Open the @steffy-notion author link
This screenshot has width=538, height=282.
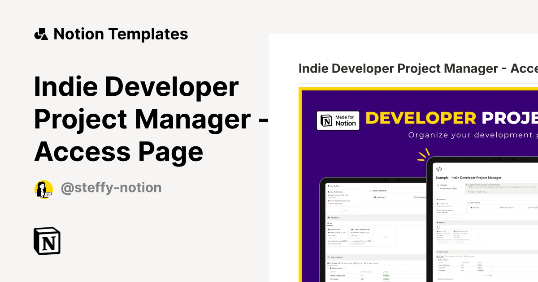[111, 188]
